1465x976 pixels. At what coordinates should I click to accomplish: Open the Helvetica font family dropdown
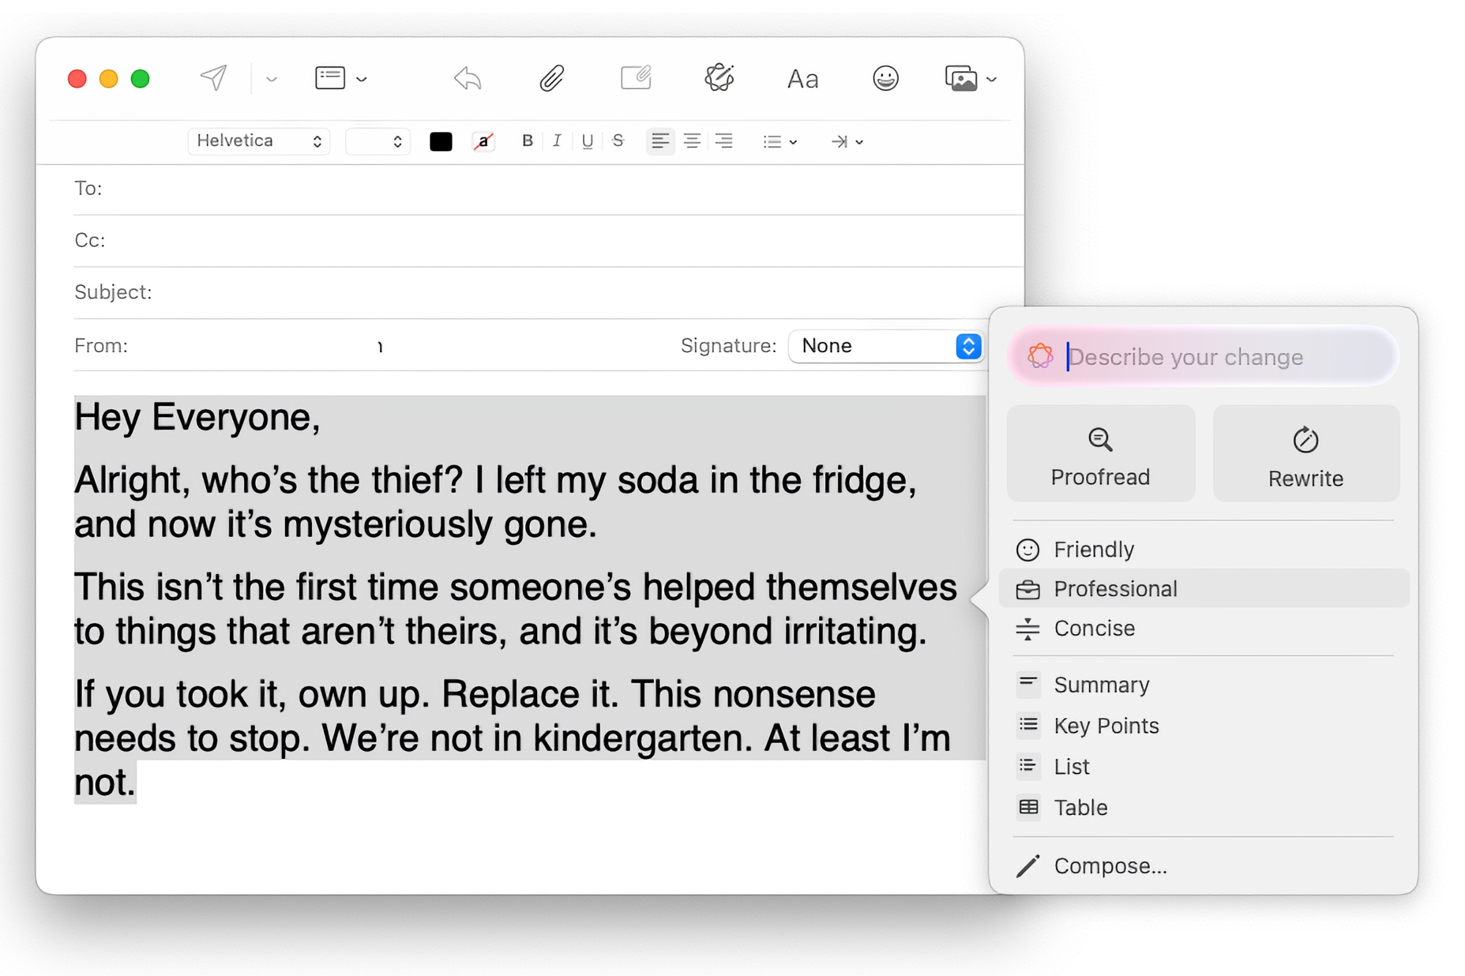tap(258, 141)
